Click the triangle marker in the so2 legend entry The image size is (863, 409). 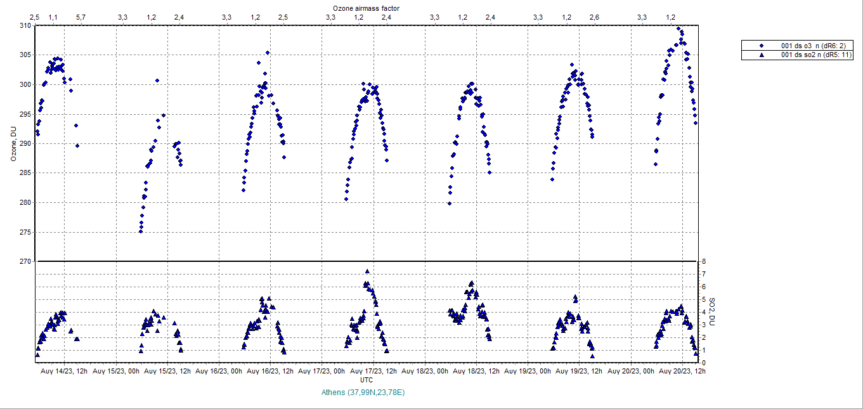pyautogui.click(x=763, y=55)
